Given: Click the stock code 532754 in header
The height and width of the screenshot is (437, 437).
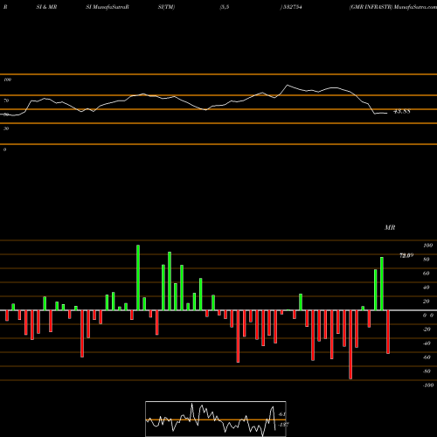Looking at the screenshot, I should point(292,7).
